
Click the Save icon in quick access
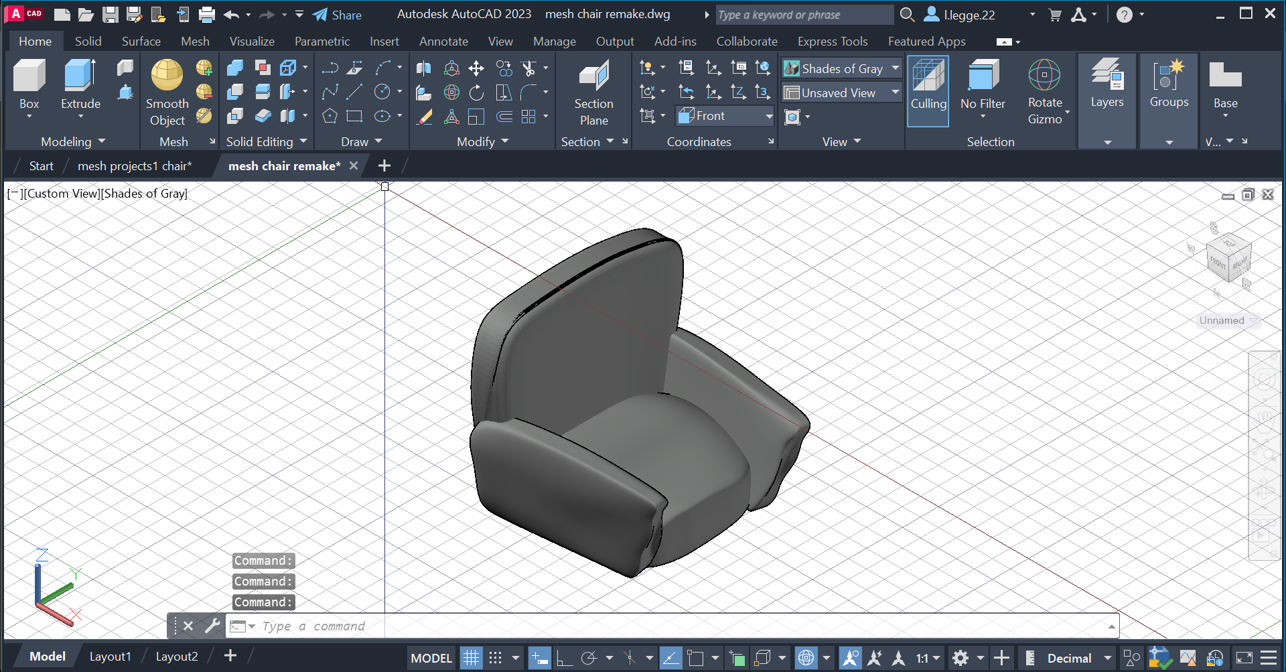pos(111,15)
